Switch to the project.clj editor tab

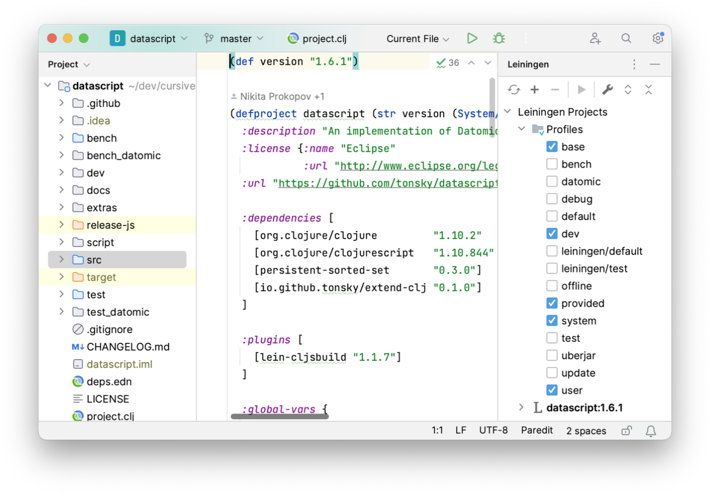tap(318, 38)
